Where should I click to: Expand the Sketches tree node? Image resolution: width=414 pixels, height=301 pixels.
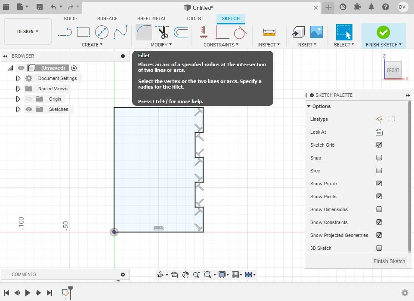(x=18, y=109)
